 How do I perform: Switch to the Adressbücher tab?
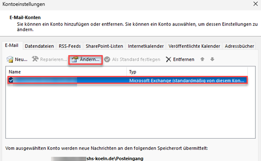coord(239,46)
